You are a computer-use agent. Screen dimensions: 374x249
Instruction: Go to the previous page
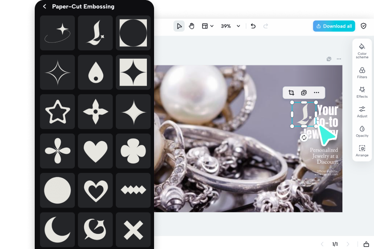tap(322, 244)
